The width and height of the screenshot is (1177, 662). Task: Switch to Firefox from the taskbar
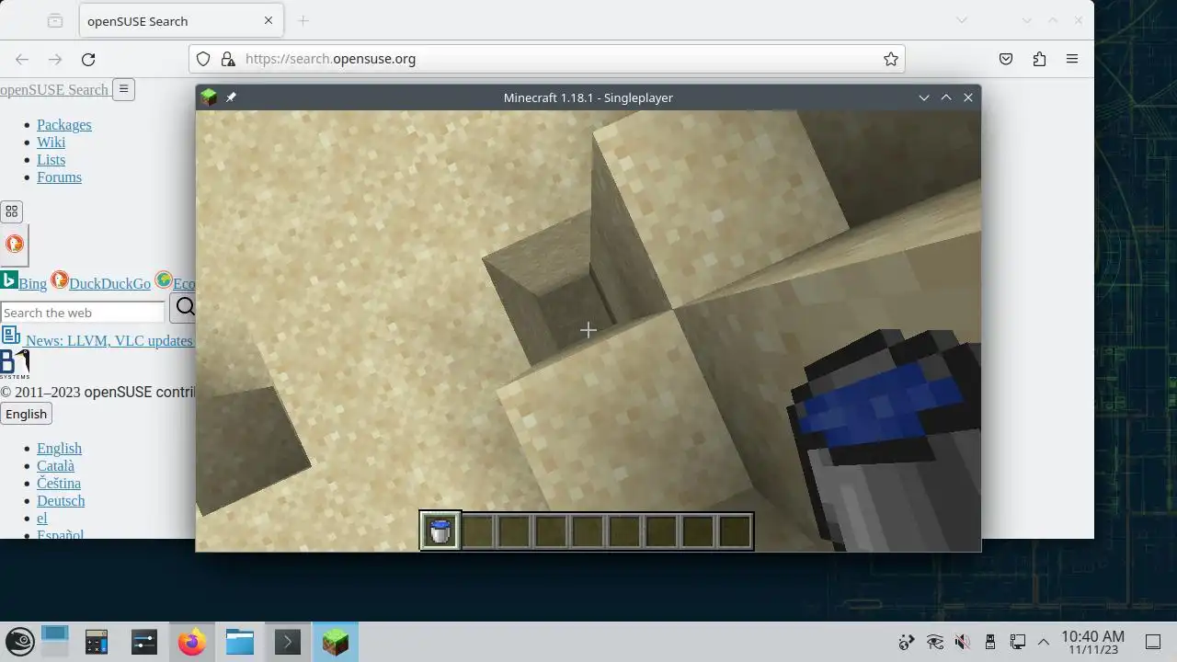[x=192, y=642]
